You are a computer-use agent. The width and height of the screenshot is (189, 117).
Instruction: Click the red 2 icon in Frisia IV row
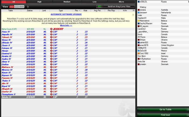[x=51, y=32]
